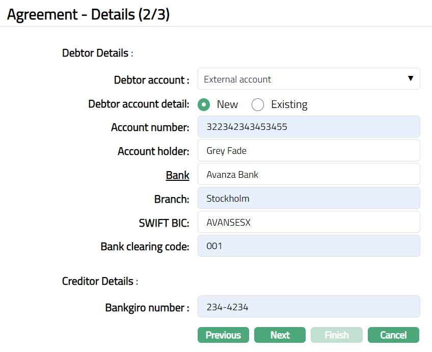The height and width of the screenshot is (352, 432).
Task: Click the disabled Finish button
Action: [337, 335]
